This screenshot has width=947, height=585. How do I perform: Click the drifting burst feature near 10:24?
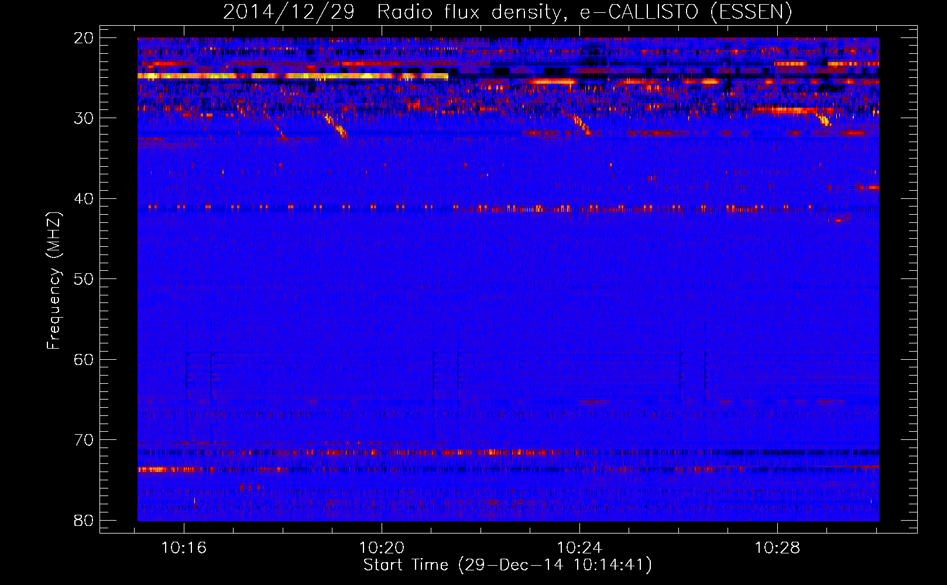(x=581, y=125)
